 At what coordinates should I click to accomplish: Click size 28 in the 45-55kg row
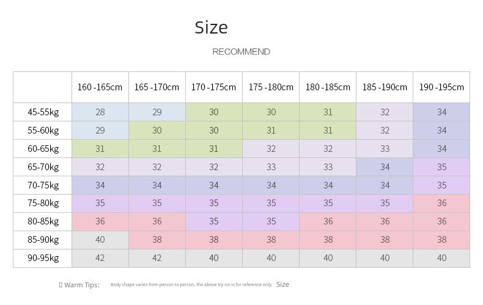(100, 112)
